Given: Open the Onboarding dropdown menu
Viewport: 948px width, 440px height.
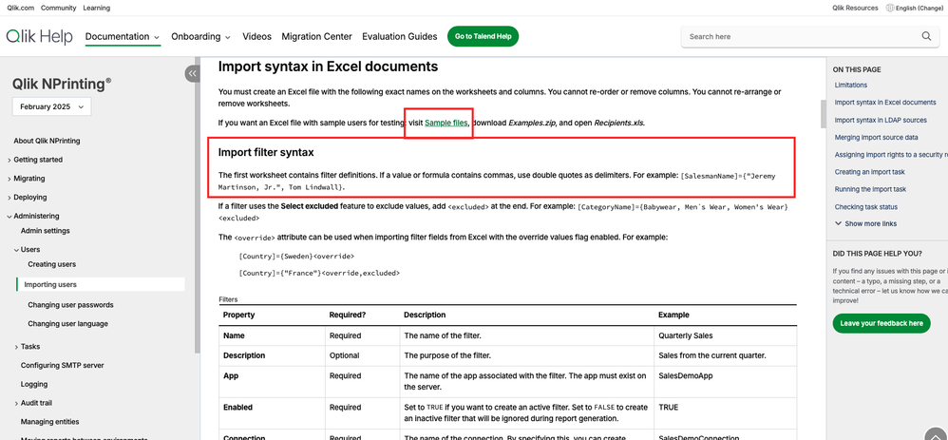Looking at the screenshot, I should [200, 36].
